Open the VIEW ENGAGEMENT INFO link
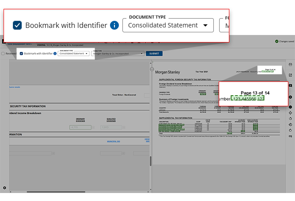295x201 pixels. [x=20, y=44]
